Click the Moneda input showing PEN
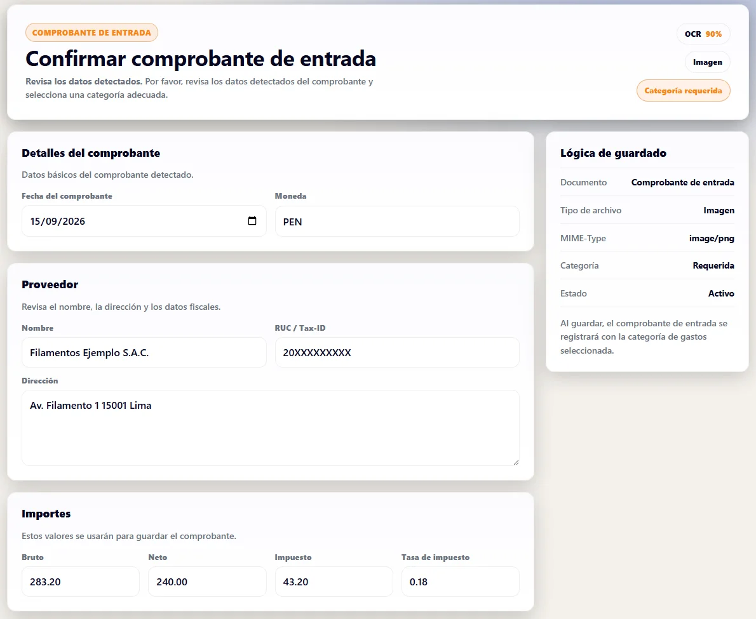The height and width of the screenshot is (619, 756). tap(397, 222)
